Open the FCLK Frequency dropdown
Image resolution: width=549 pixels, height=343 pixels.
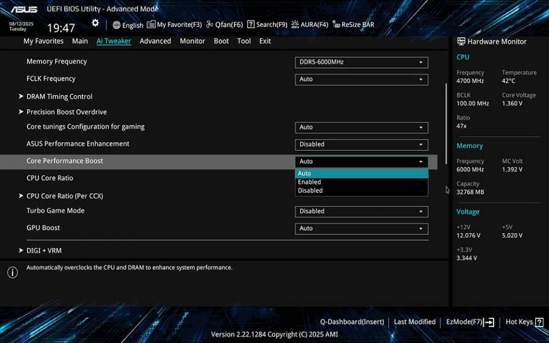click(361, 79)
